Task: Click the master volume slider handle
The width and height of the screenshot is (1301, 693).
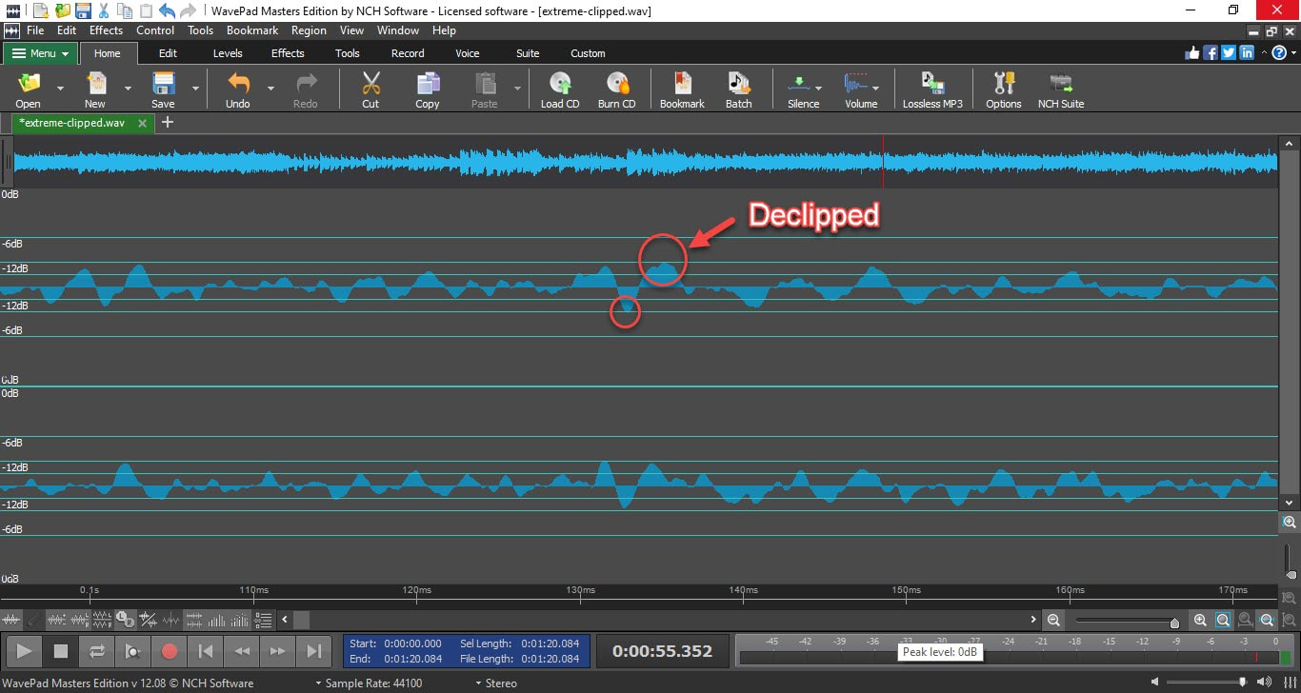Action: 1242,682
